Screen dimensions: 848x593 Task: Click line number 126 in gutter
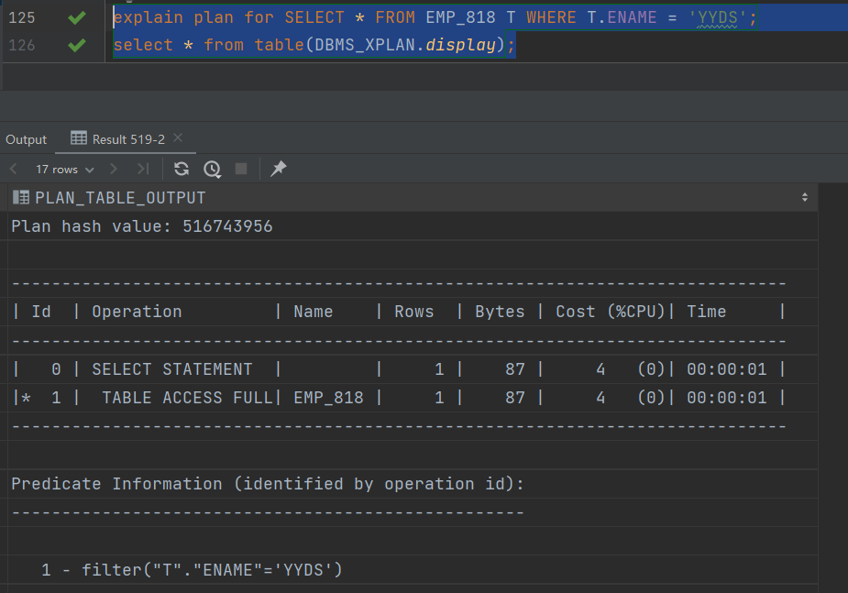tap(22, 45)
